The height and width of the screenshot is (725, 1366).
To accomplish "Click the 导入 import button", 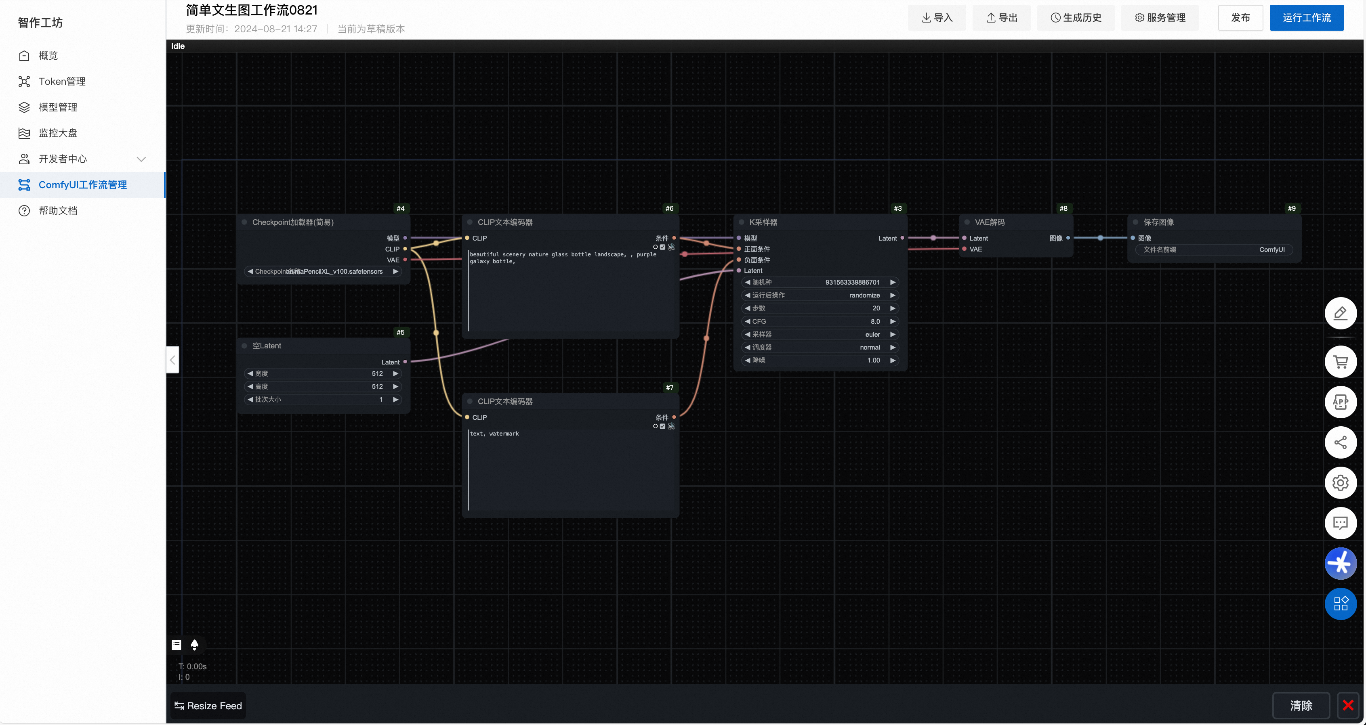I will coord(937,17).
